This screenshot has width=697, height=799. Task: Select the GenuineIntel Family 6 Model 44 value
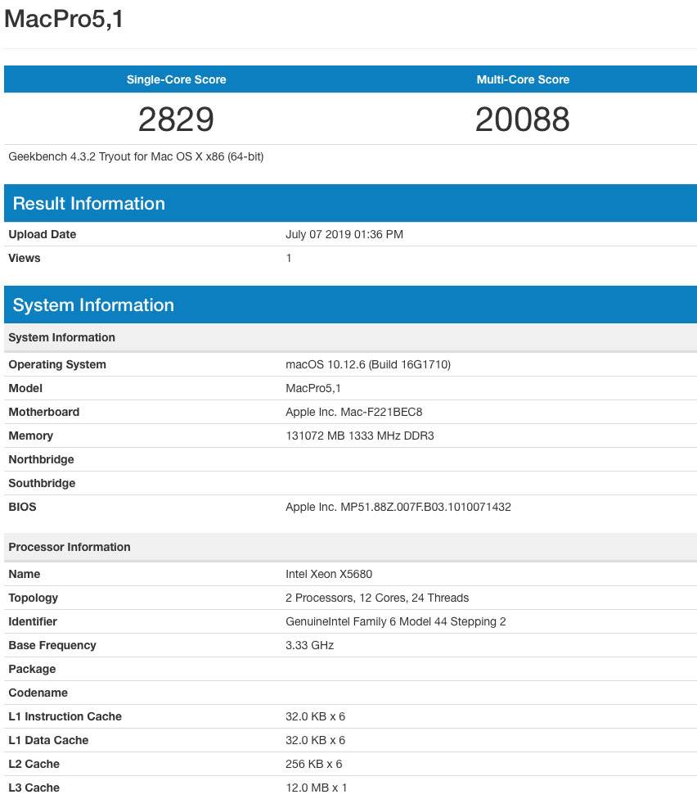click(396, 621)
